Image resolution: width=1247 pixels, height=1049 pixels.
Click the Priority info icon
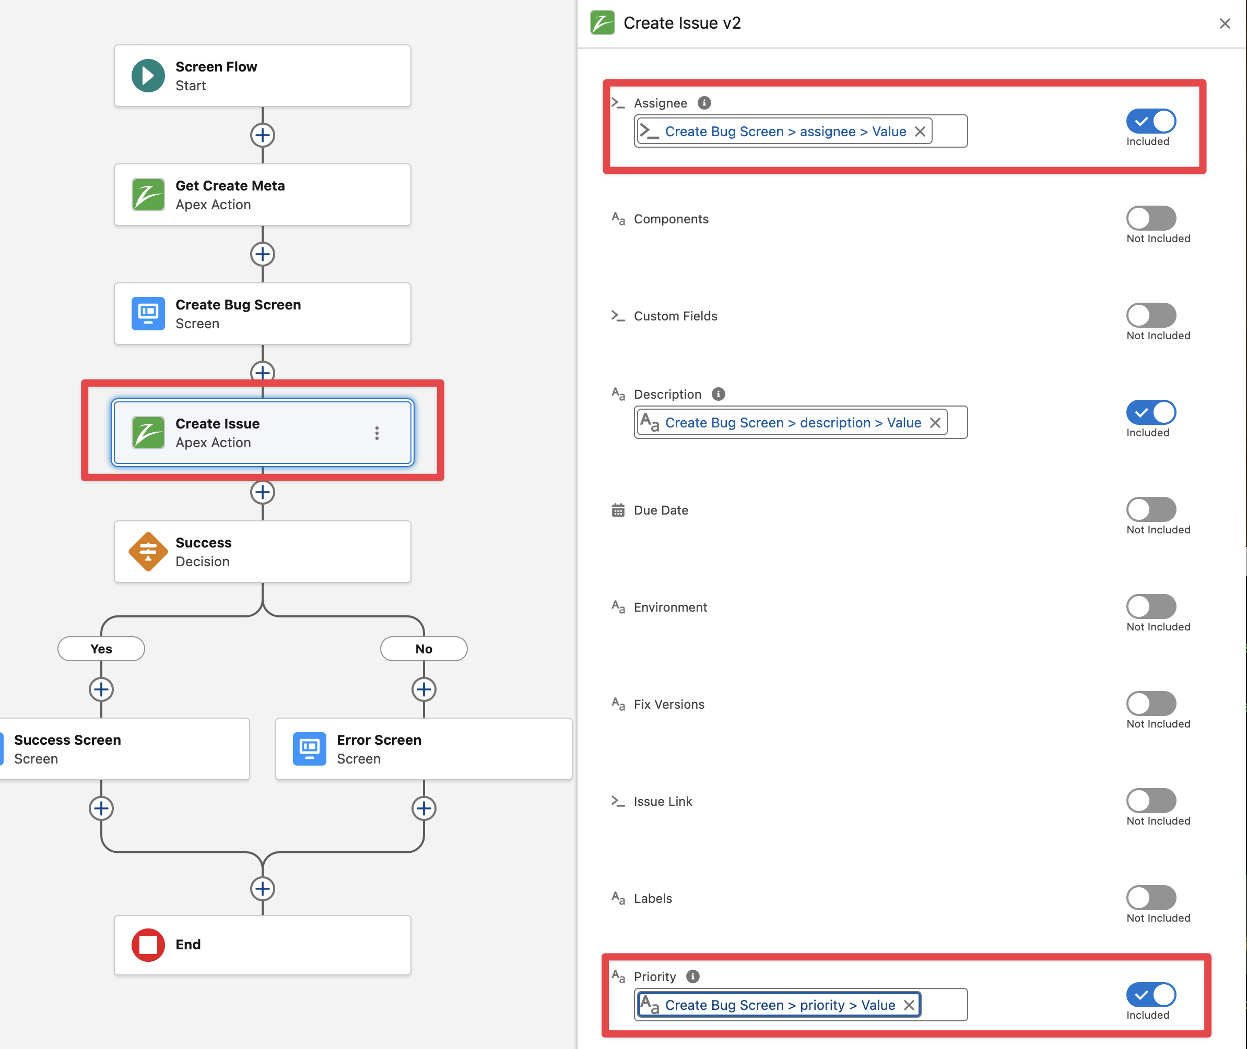point(693,976)
